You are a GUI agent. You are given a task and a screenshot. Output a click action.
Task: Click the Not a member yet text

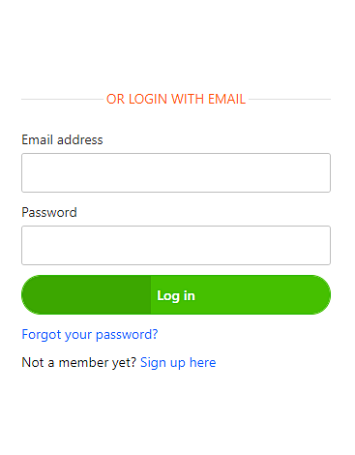point(79,362)
